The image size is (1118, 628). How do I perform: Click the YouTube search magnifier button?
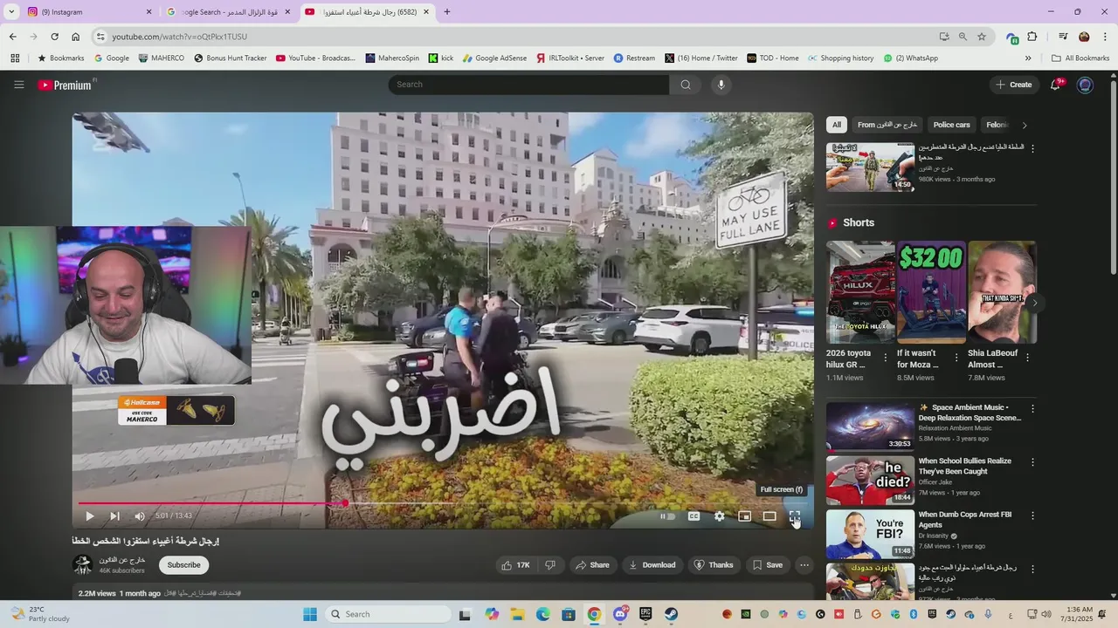tap(686, 85)
